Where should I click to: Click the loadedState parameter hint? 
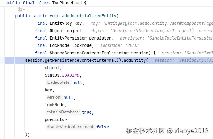[x=59, y=82]
